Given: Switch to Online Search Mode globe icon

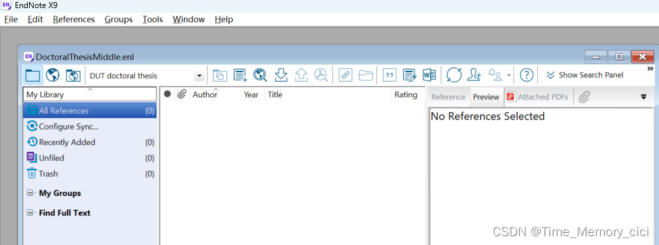Looking at the screenshot, I should click(53, 76).
